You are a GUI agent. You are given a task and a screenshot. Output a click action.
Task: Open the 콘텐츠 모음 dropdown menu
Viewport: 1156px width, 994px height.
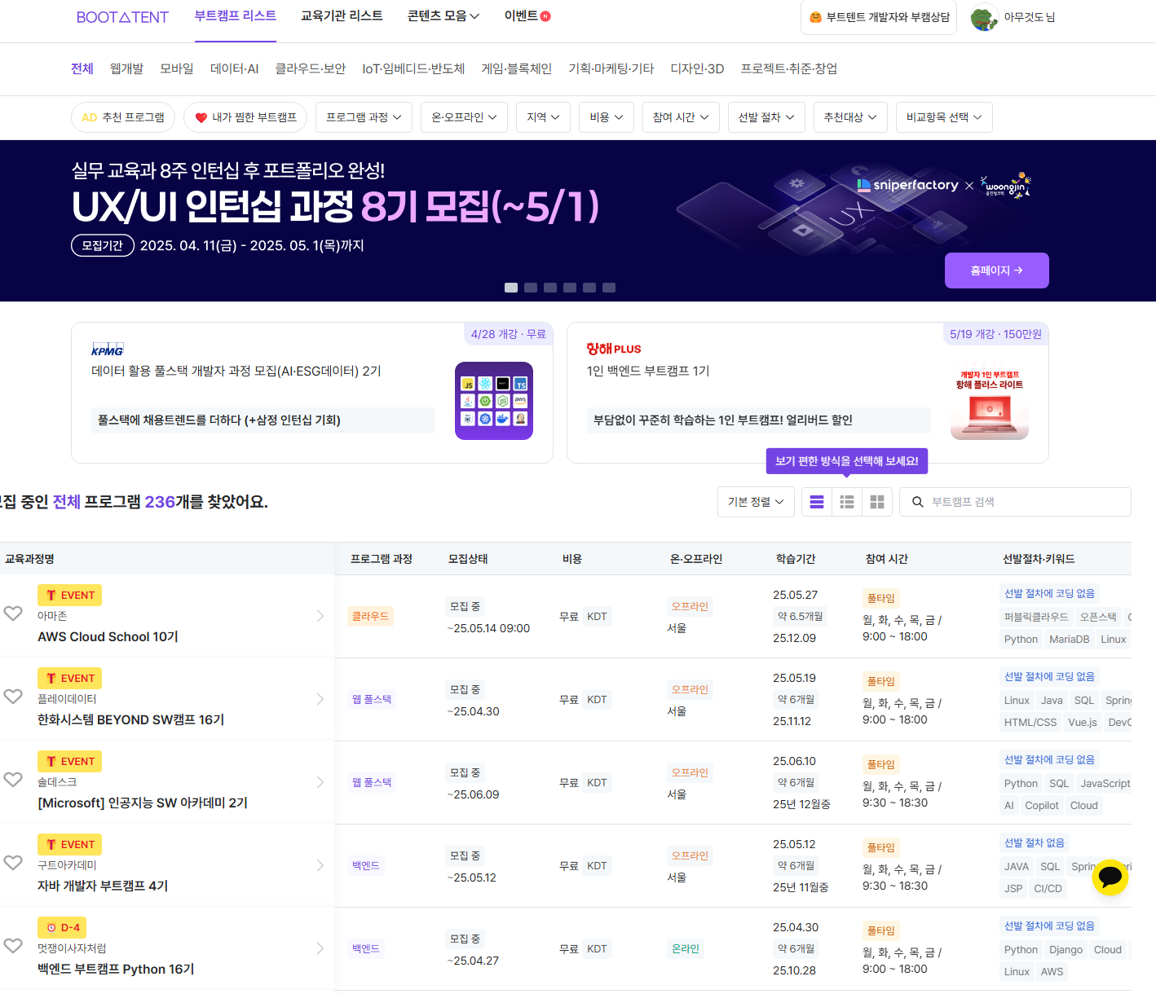click(x=443, y=15)
